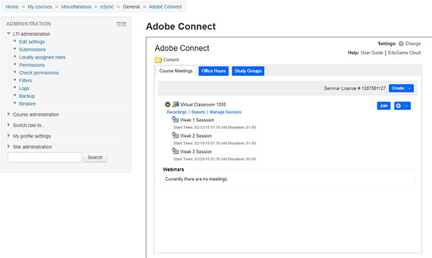Open the Create button dropdown arrow

click(409, 88)
